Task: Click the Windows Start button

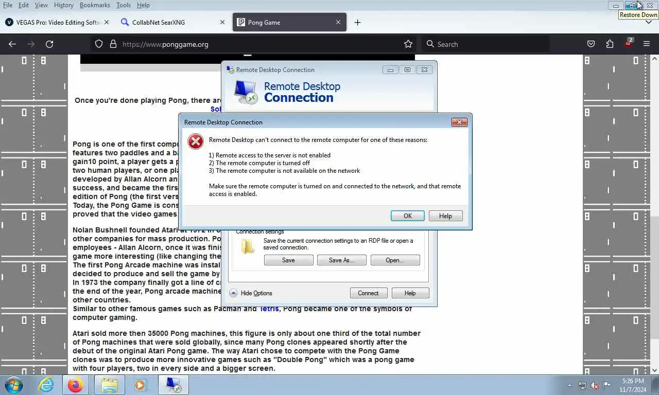Action: pyautogui.click(x=13, y=385)
